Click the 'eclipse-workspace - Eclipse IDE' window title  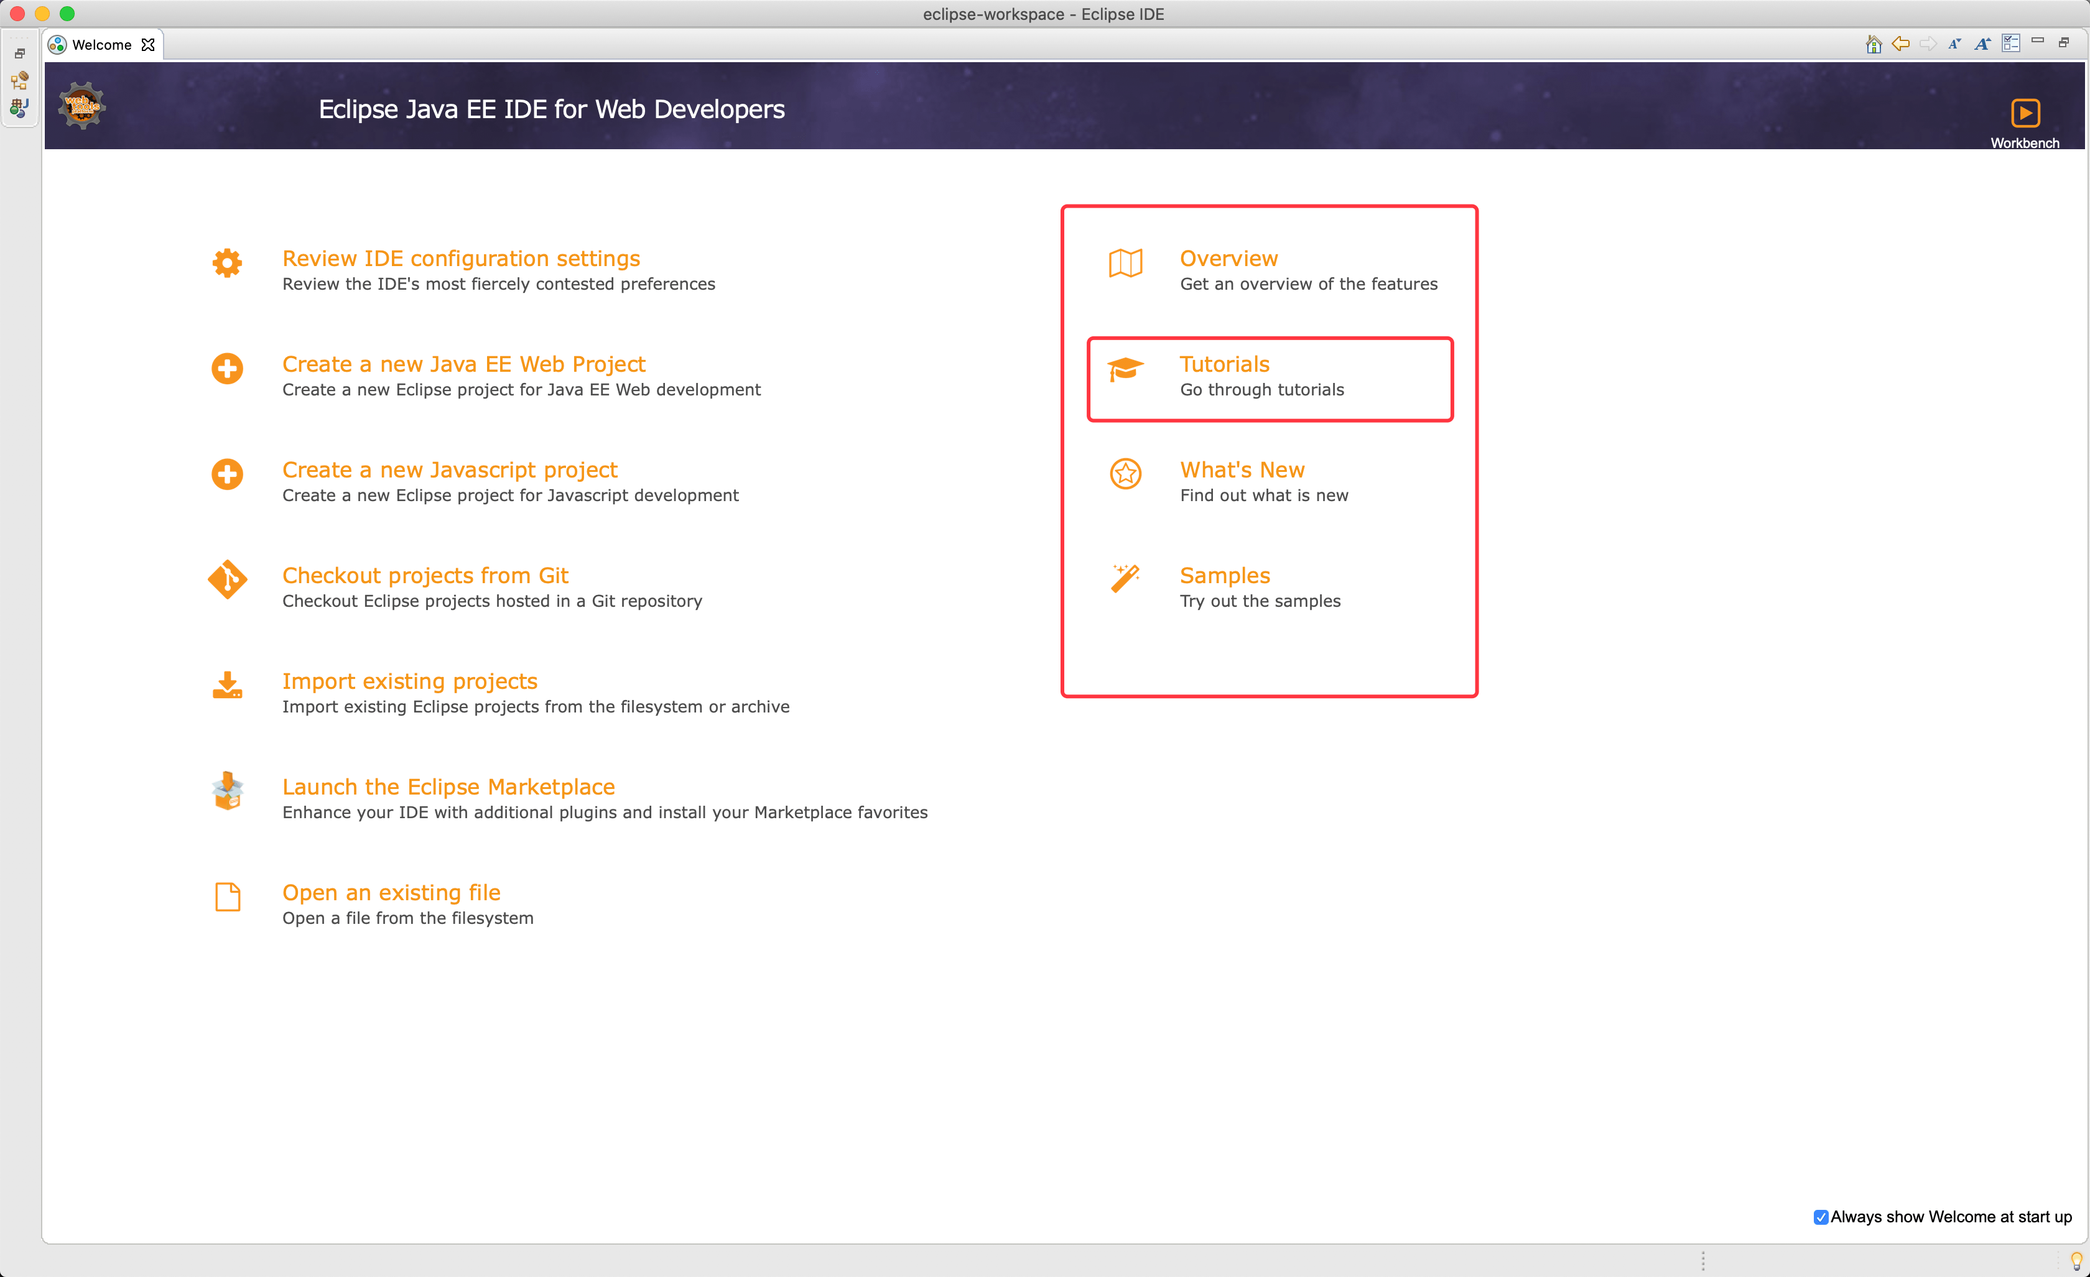(x=1043, y=14)
